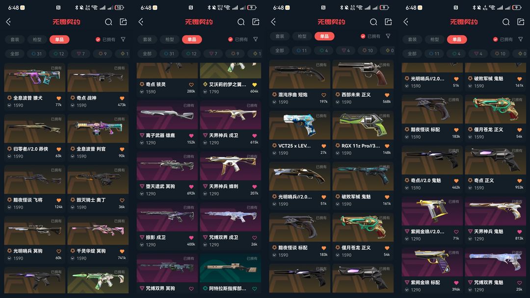Tap the green heart on 阿特拉斯指挥部
Viewport: 530px width, 298px height.
(255, 289)
